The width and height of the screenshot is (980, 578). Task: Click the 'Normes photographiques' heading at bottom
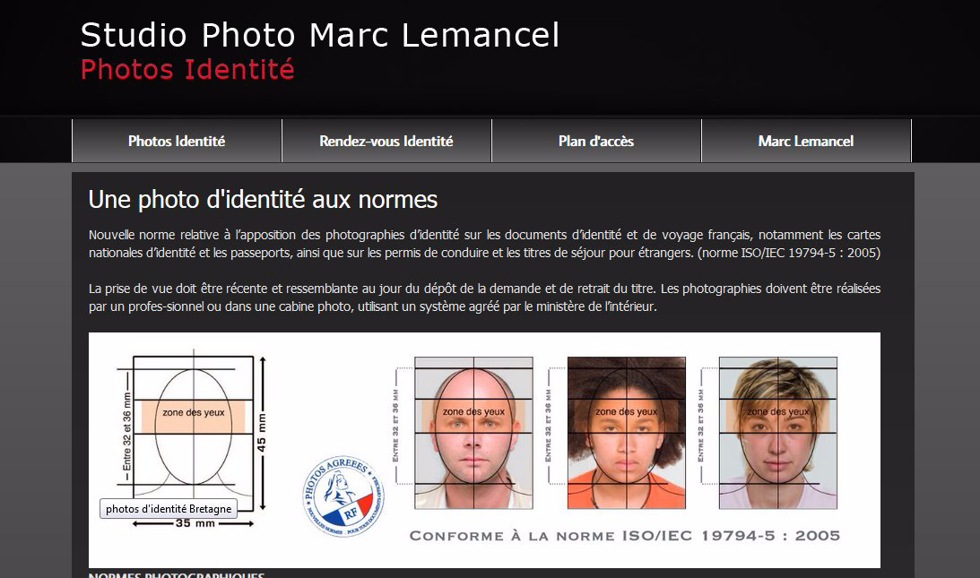point(177,574)
